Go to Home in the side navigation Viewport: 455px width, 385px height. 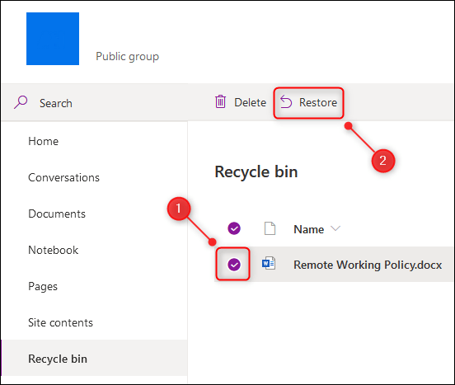coord(44,141)
